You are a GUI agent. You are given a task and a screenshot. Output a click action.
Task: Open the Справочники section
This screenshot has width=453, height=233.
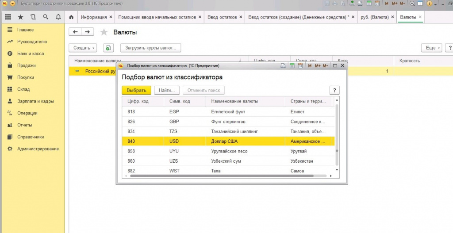(31, 137)
